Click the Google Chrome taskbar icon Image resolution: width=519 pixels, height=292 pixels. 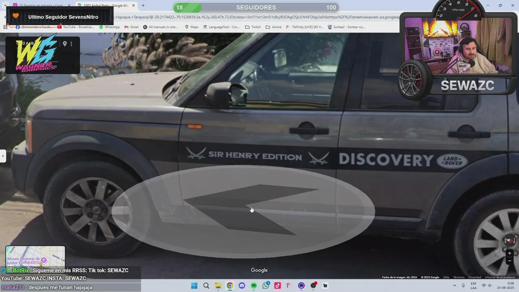(230, 286)
